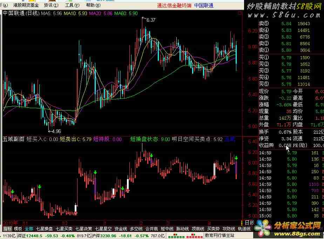Click the 4.96 low price marker
This screenshot has width=324, height=239.
pos(56,131)
